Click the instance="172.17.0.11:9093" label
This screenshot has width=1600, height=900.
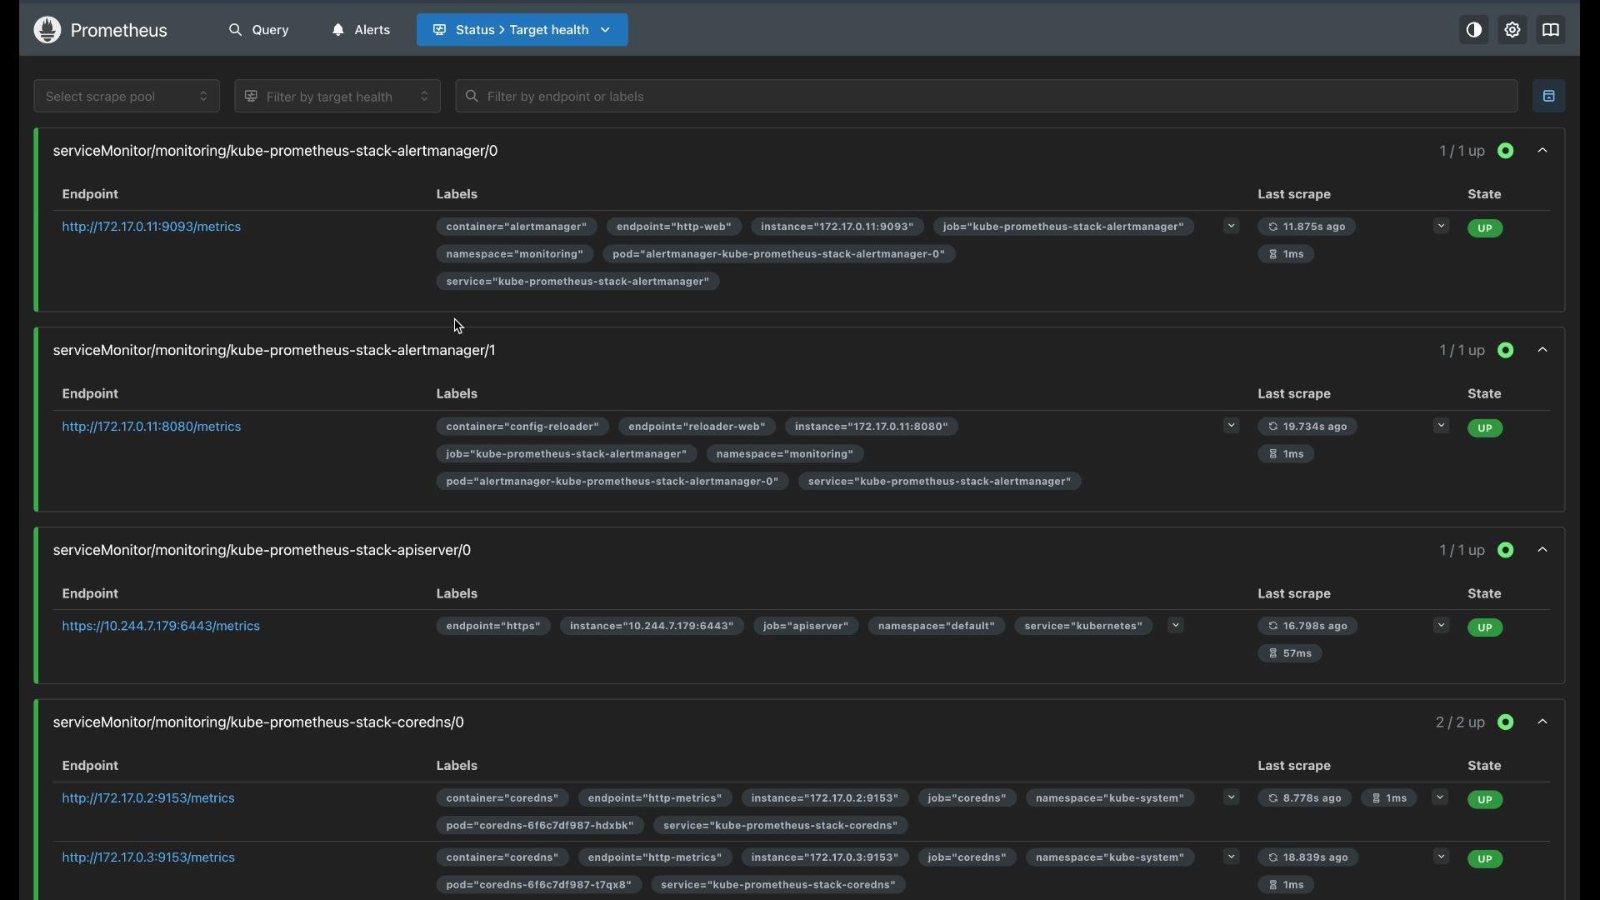click(837, 227)
